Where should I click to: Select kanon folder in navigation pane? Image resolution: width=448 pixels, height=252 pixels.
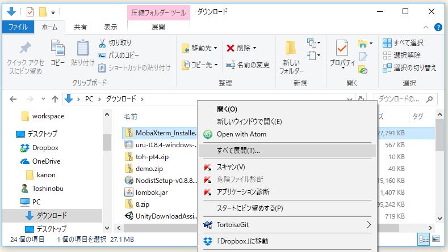(40, 175)
